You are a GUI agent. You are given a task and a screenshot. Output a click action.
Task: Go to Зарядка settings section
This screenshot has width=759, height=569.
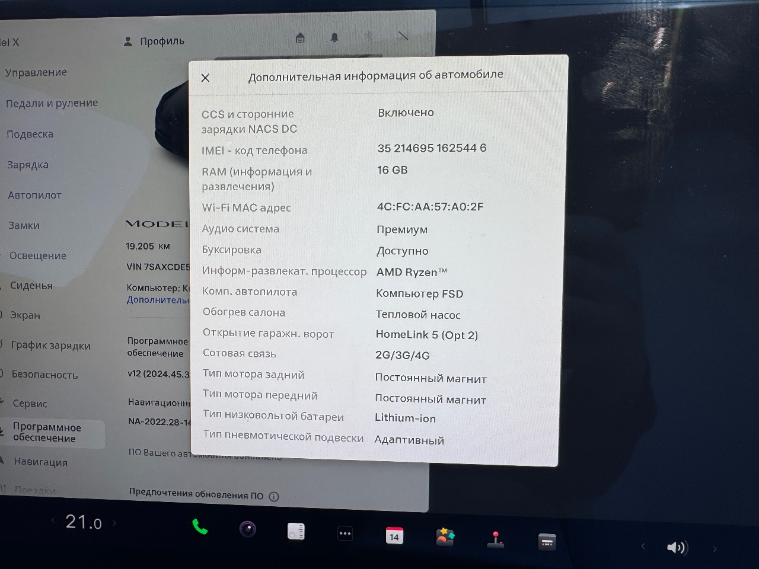point(27,165)
